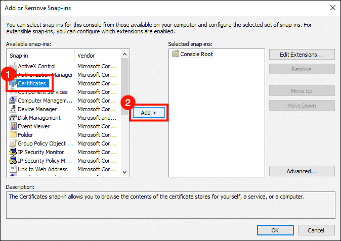Click the Folder snap-in icon
Image resolution: width=341 pixels, height=241 pixels.
pos(14,135)
